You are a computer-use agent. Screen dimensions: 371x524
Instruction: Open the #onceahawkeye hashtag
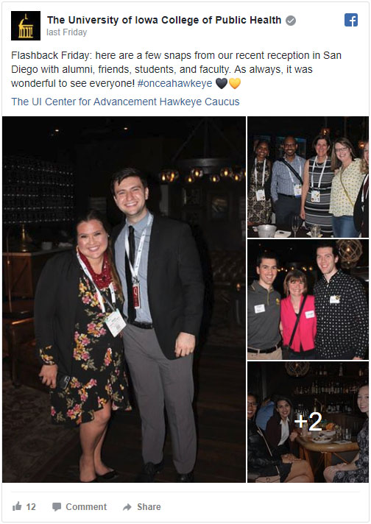click(174, 83)
